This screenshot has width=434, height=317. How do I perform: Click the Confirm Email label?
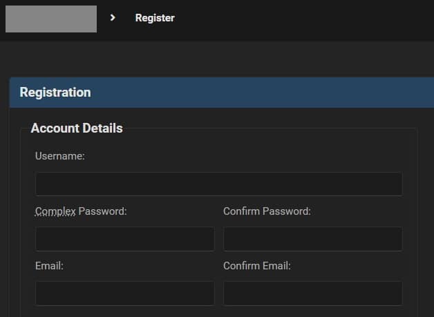coord(257,266)
